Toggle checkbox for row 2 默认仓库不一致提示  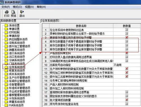[x=127, y=34]
